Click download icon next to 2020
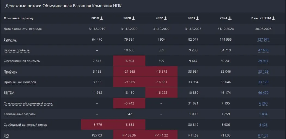 pyautogui.click(x=133, y=18)
